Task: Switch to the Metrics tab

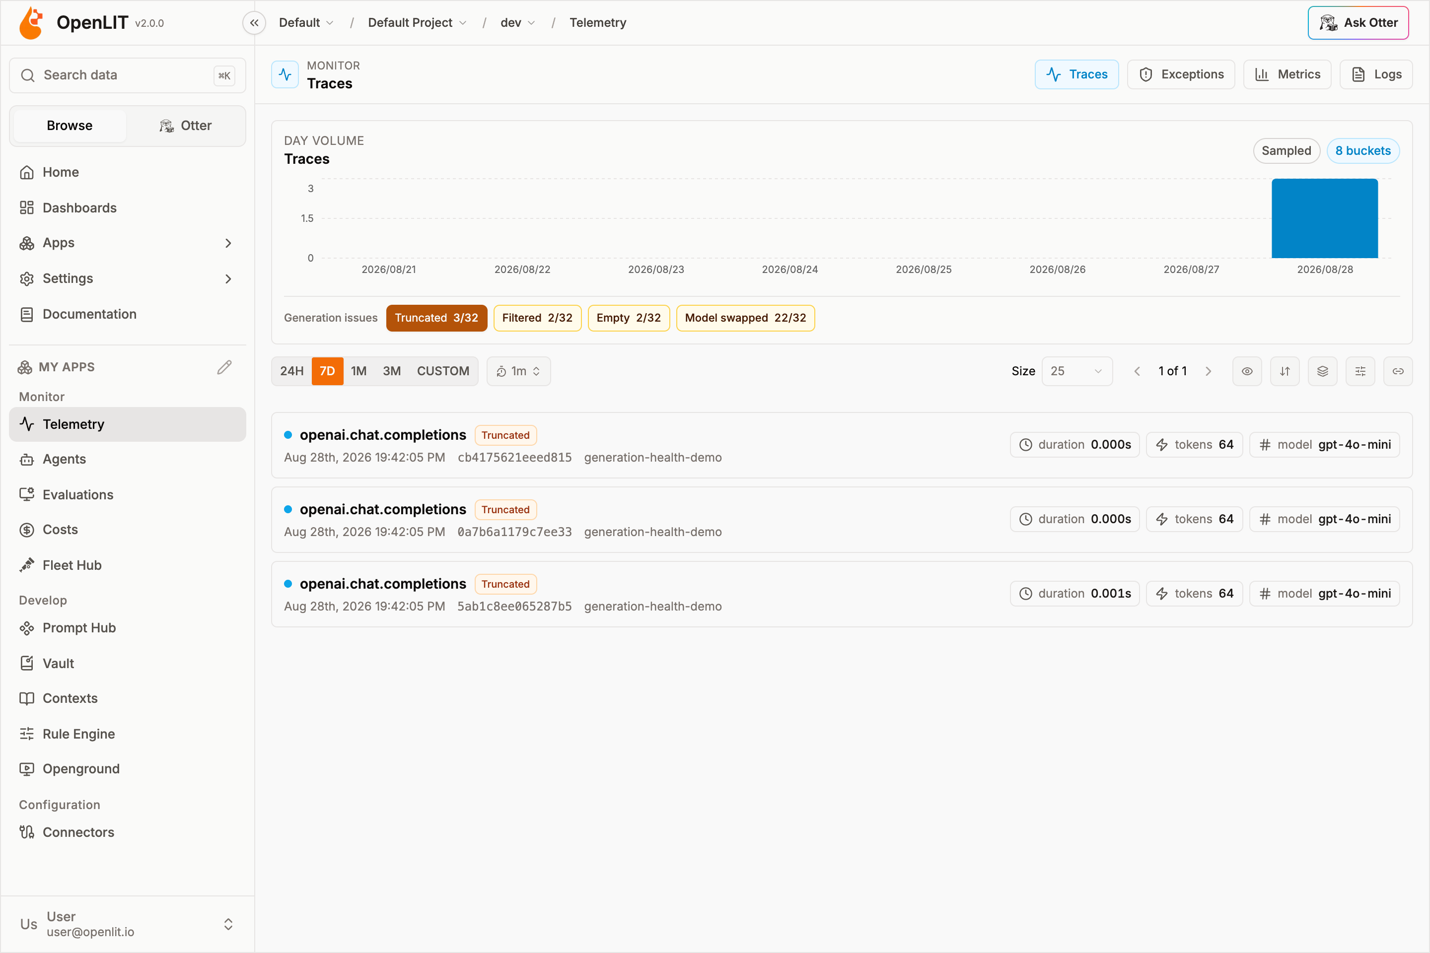Action: tap(1287, 75)
